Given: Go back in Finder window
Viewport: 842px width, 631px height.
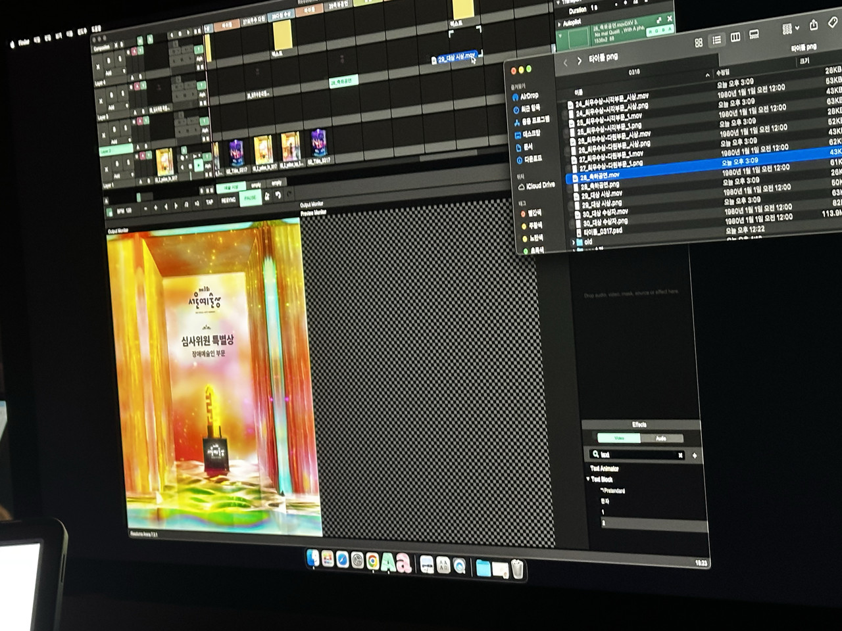Looking at the screenshot, I should 565,63.
